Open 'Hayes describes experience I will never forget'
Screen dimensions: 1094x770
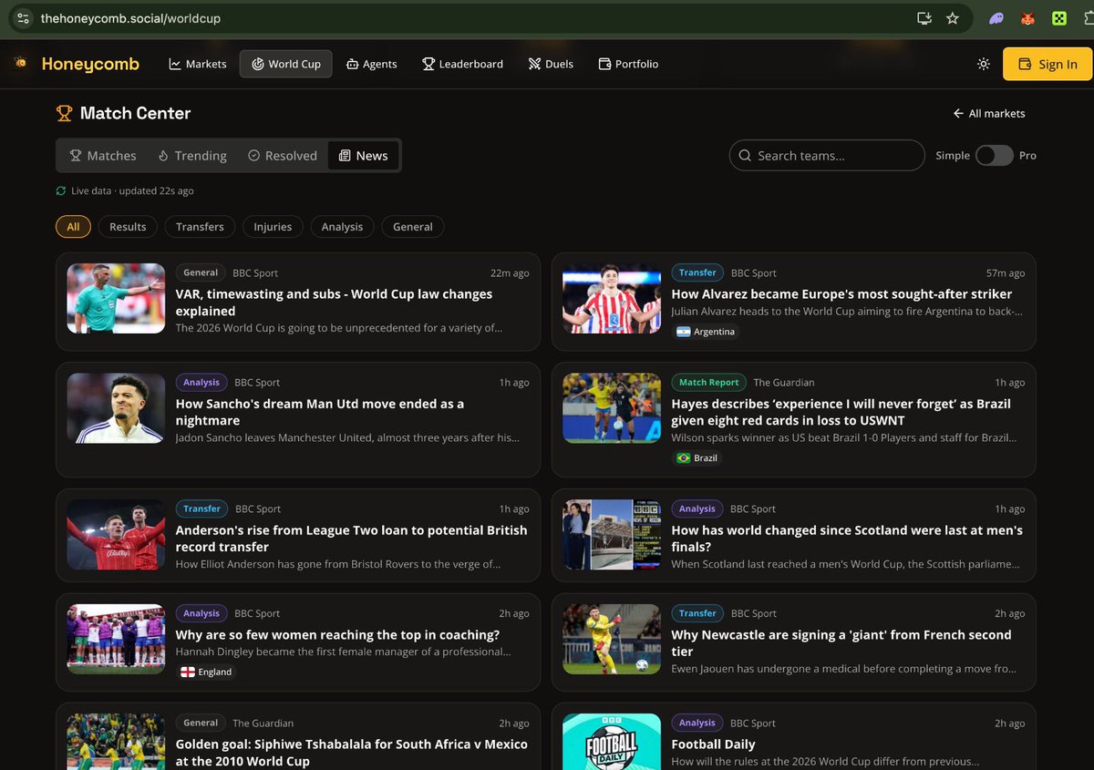click(841, 412)
